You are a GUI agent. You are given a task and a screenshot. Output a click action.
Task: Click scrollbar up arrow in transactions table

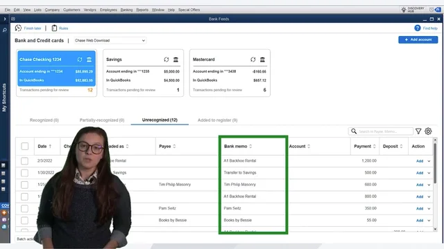coord(435,140)
